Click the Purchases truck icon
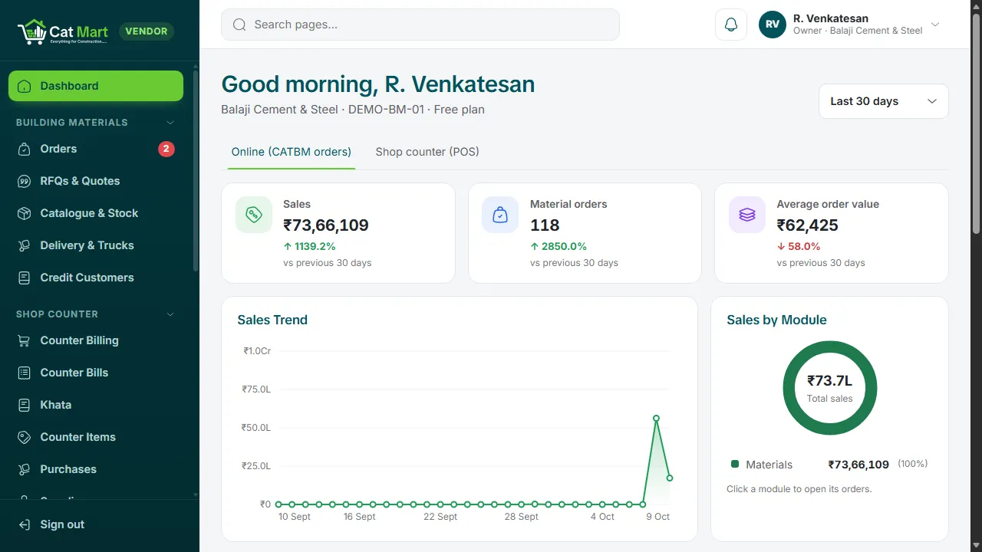This screenshot has height=552, width=982. 25,469
